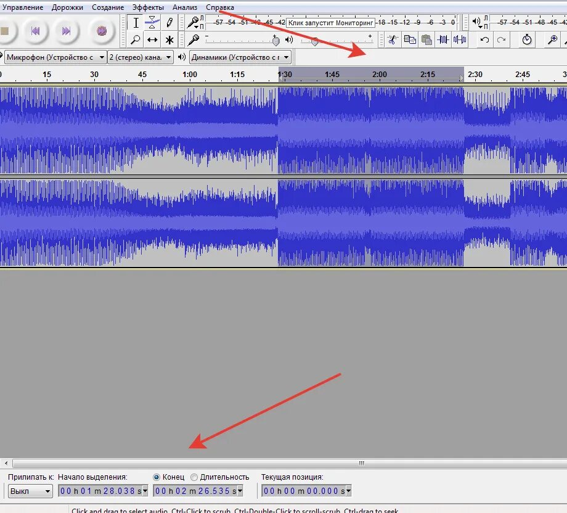This screenshot has width=567, height=513.
Task: Click the Undo arrow icon
Action: pyautogui.click(x=484, y=39)
